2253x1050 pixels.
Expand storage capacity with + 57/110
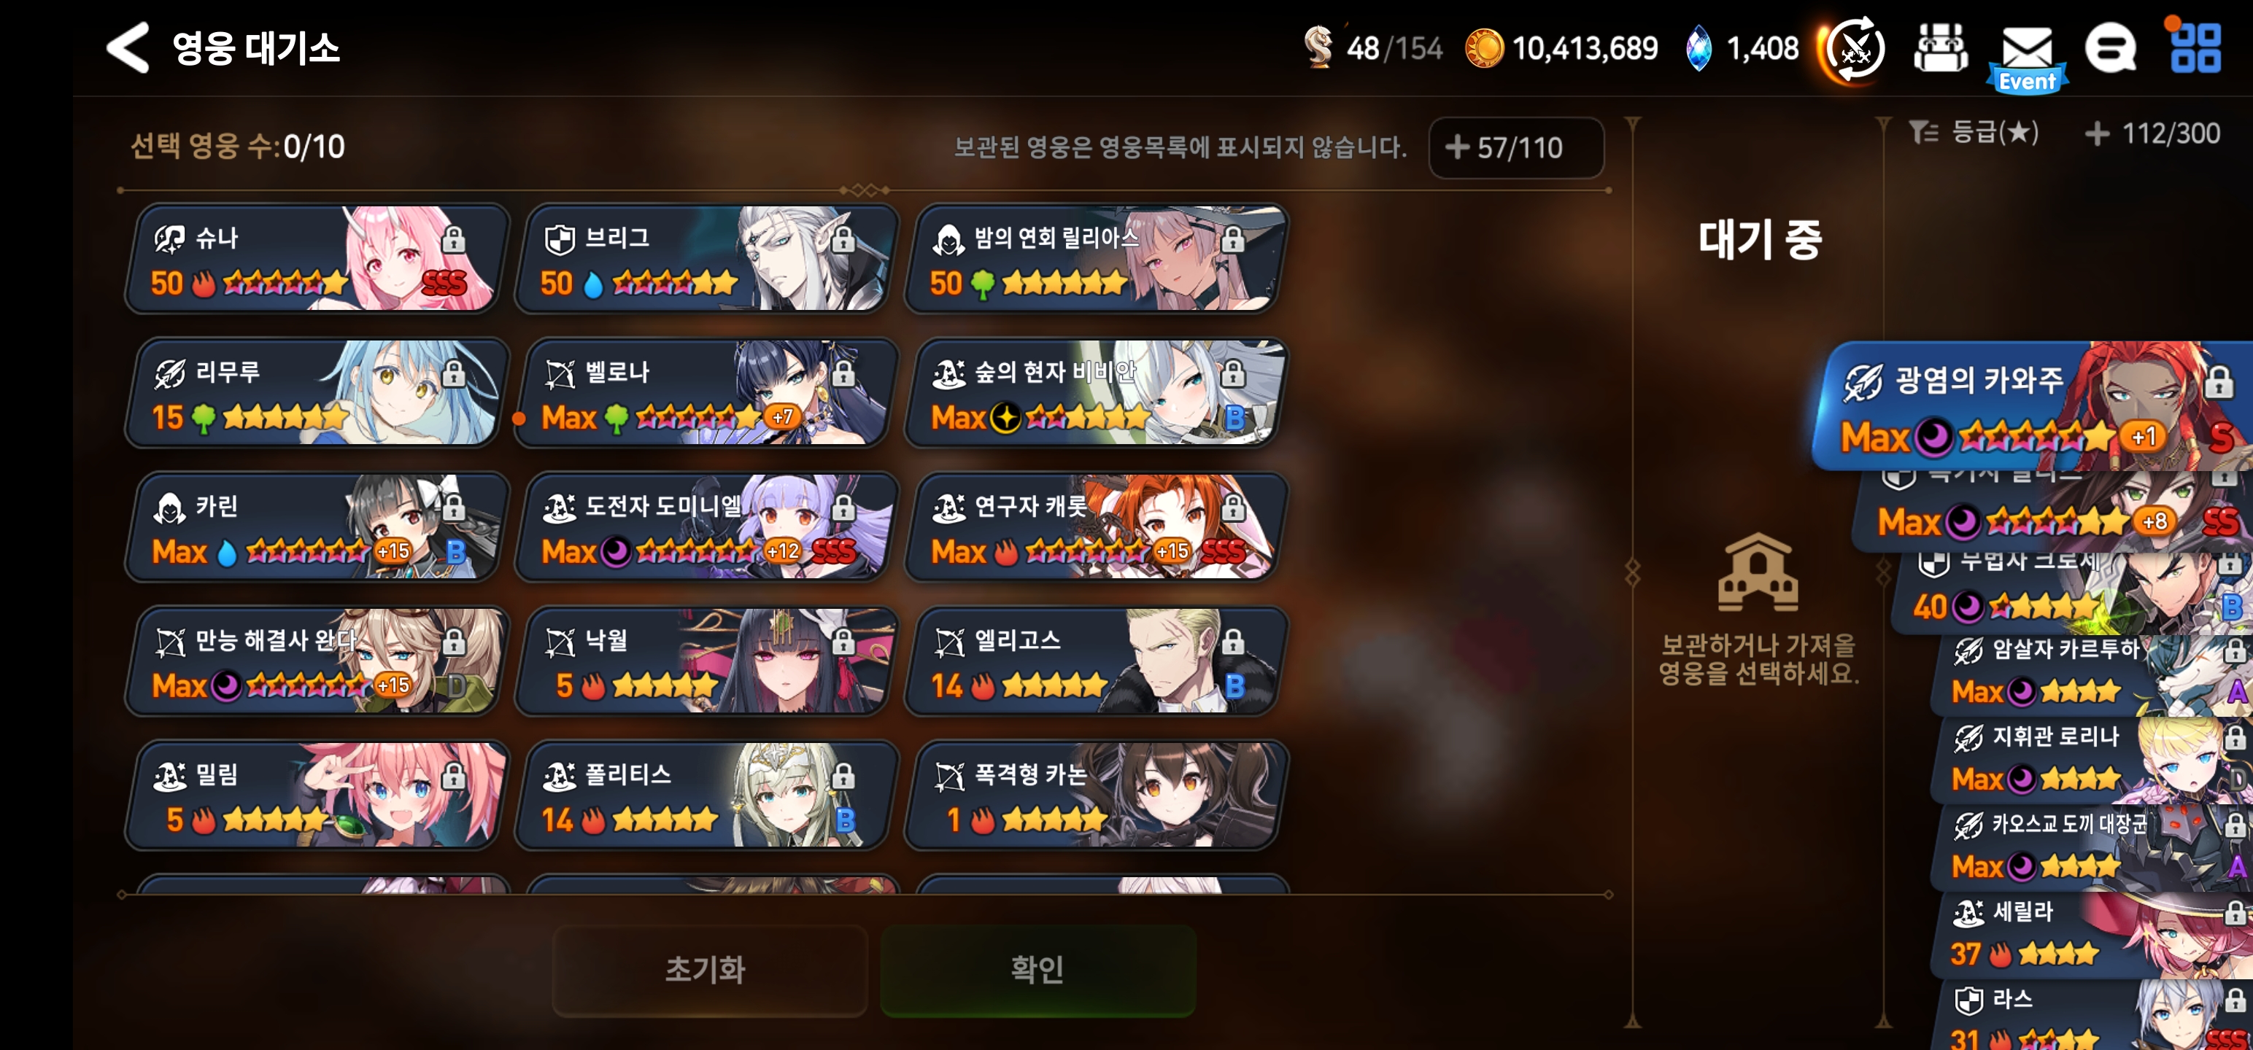[1515, 148]
